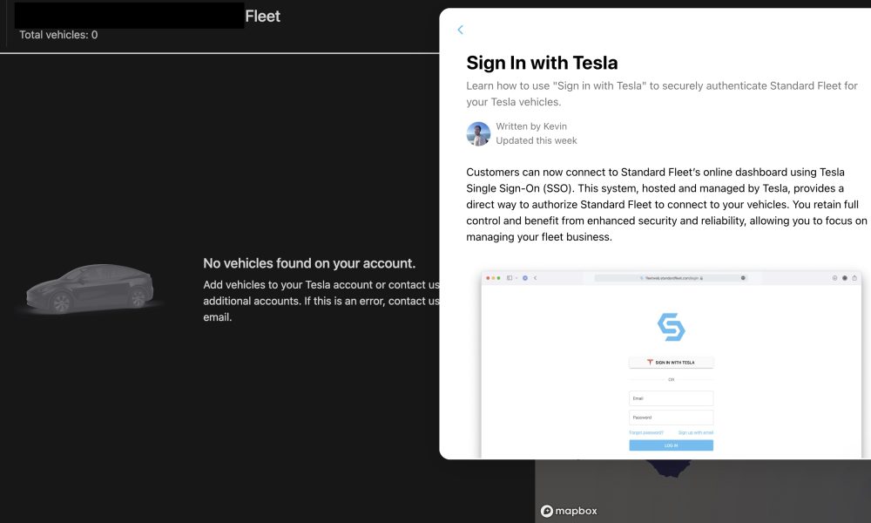The image size is (871, 523).
Task: Click the Password input field
Action: click(671, 418)
